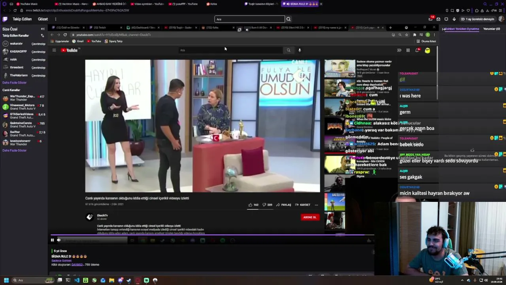This screenshot has width=506, height=285.
Task: Open the Windows Start menu
Action: click(x=6, y=280)
